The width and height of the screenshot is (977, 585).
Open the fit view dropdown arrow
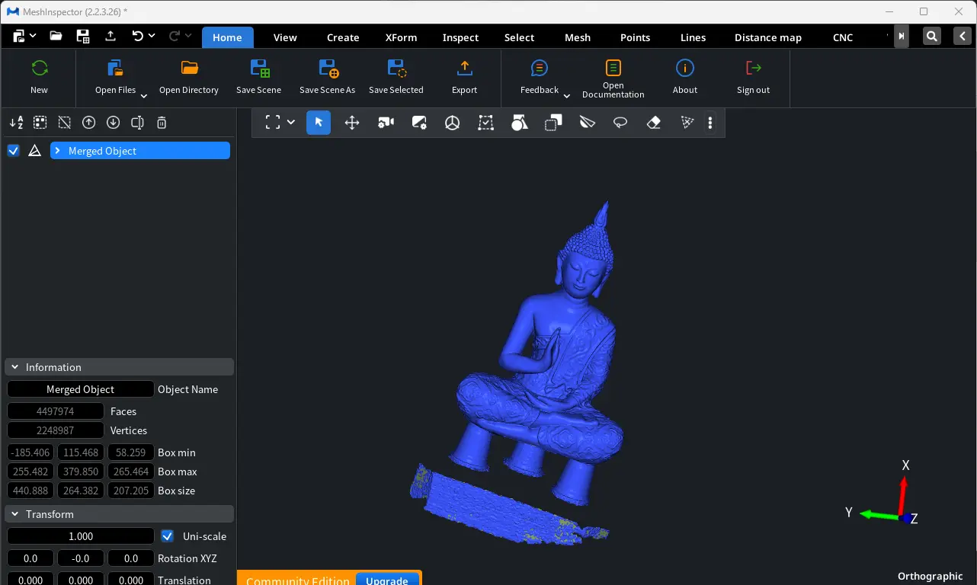pyautogui.click(x=291, y=123)
